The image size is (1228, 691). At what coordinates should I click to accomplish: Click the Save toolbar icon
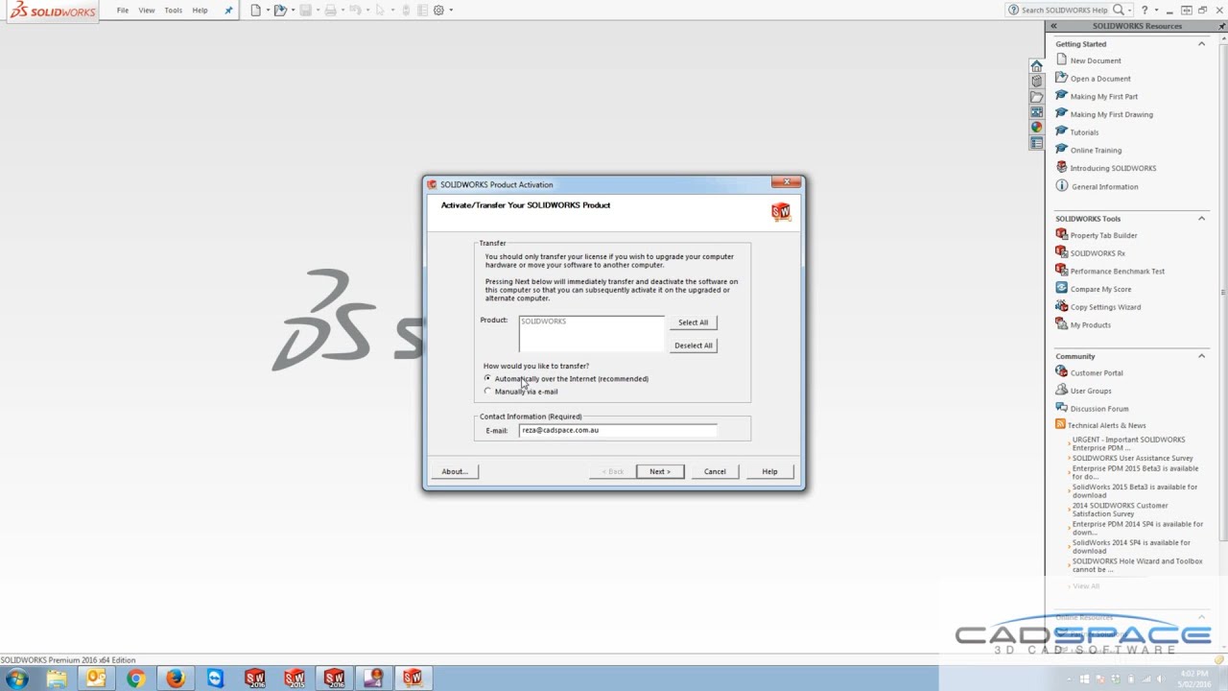pyautogui.click(x=305, y=10)
